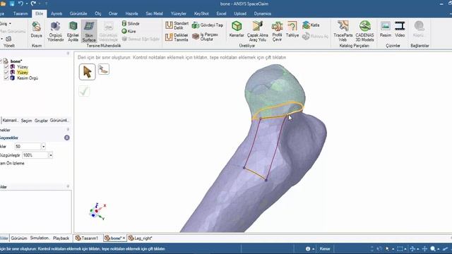This screenshot has height=254, width=452.
Task: Insert a Resim image
Action: click(386, 30)
